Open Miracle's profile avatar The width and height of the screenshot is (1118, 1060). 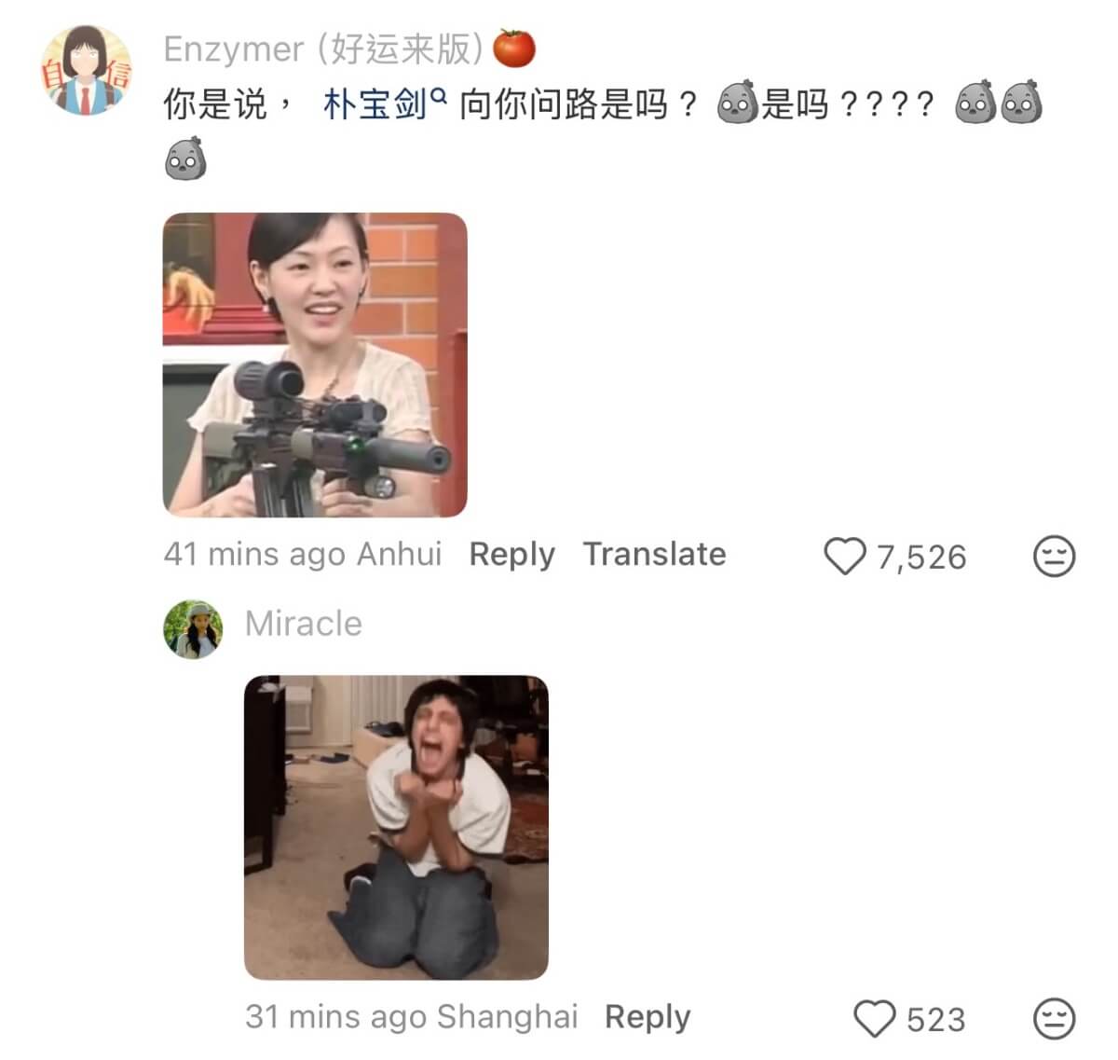click(x=193, y=629)
